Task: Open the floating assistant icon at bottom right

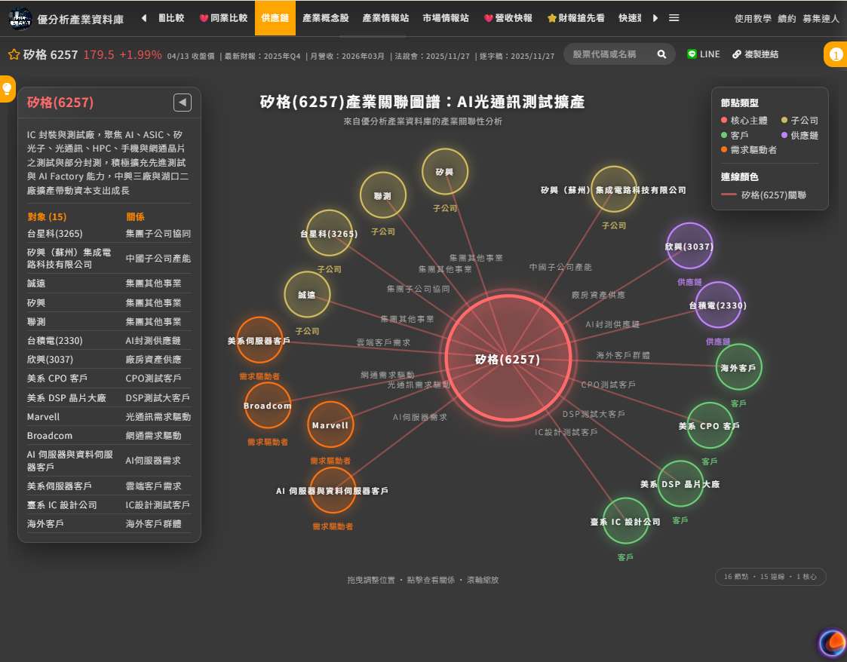Action: tap(832, 642)
